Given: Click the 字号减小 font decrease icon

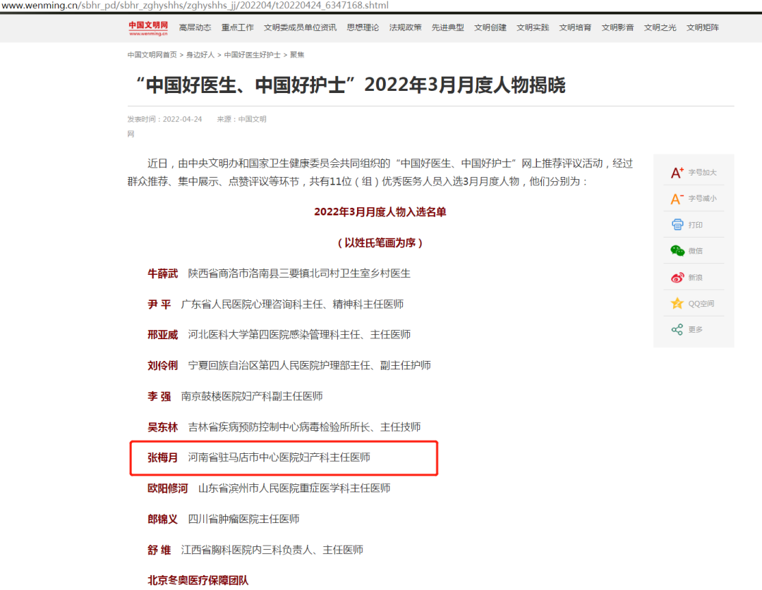Looking at the screenshot, I should (x=677, y=199).
